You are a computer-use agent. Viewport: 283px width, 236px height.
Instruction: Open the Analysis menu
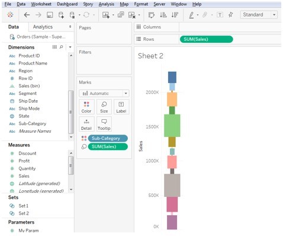107,4
